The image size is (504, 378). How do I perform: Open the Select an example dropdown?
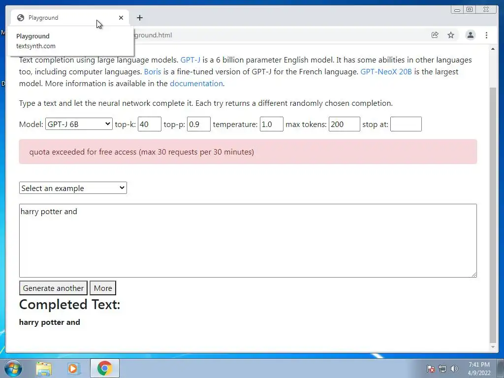pyautogui.click(x=73, y=188)
